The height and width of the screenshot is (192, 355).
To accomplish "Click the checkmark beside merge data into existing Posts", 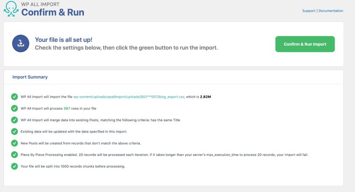I will [15, 120].
